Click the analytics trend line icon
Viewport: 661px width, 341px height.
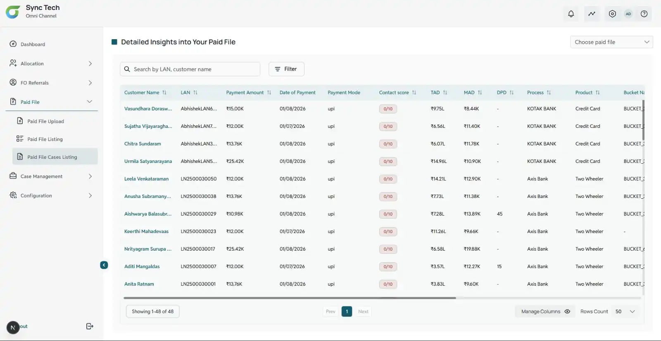pyautogui.click(x=592, y=14)
